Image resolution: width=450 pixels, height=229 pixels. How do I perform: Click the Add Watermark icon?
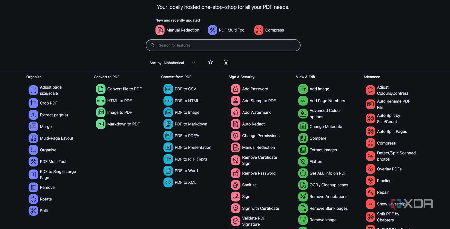coord(235,112)
